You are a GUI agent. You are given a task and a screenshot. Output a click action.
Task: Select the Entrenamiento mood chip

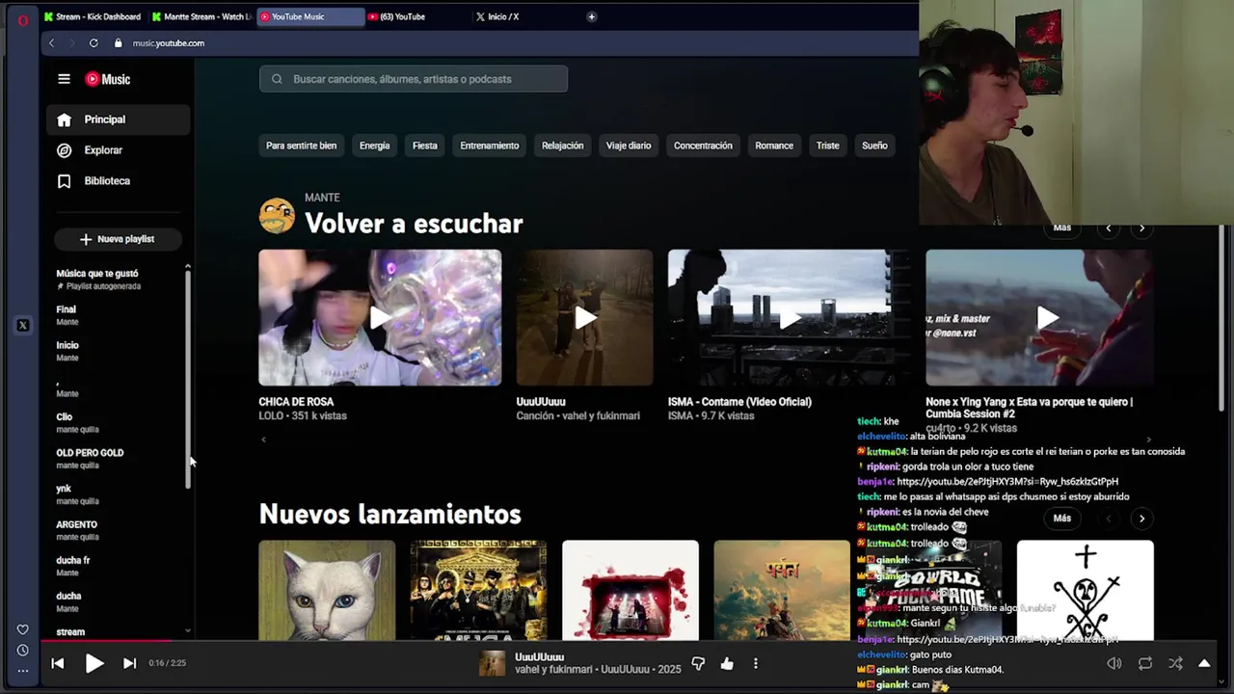[x=490, y=146]
